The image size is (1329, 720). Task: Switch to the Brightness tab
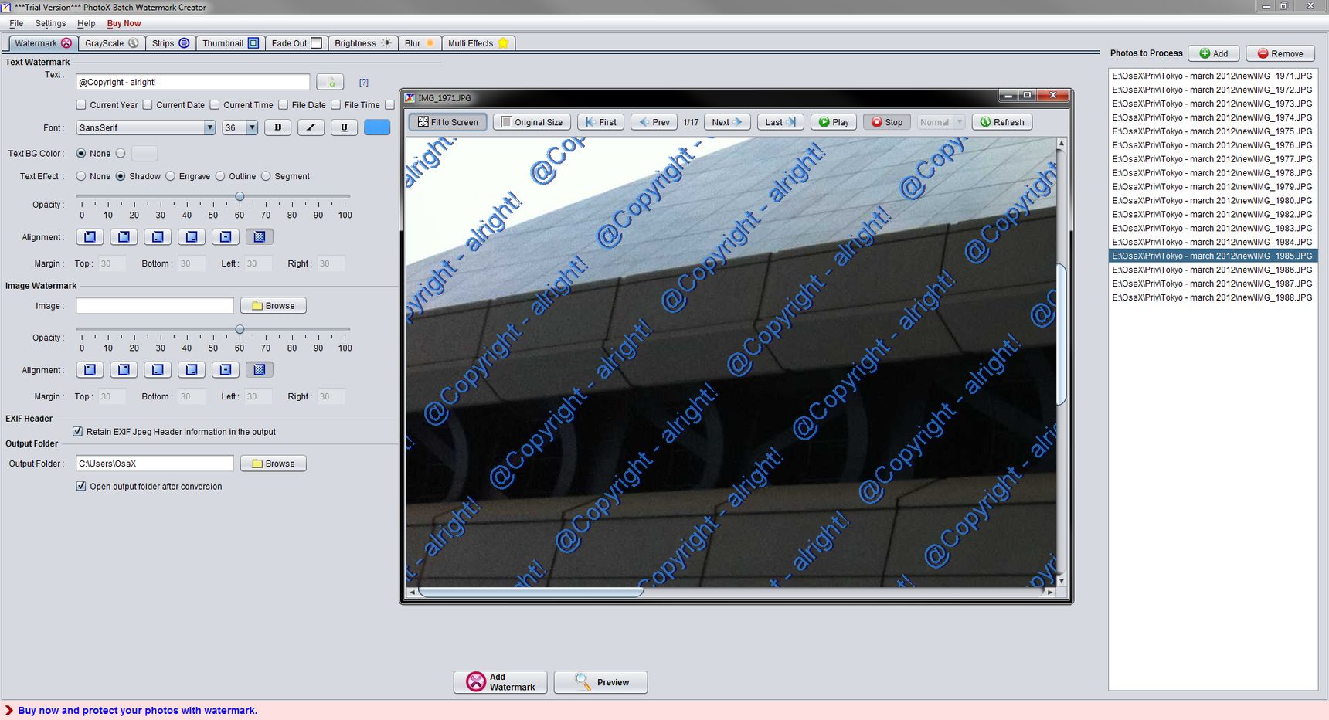coord(362,43)
